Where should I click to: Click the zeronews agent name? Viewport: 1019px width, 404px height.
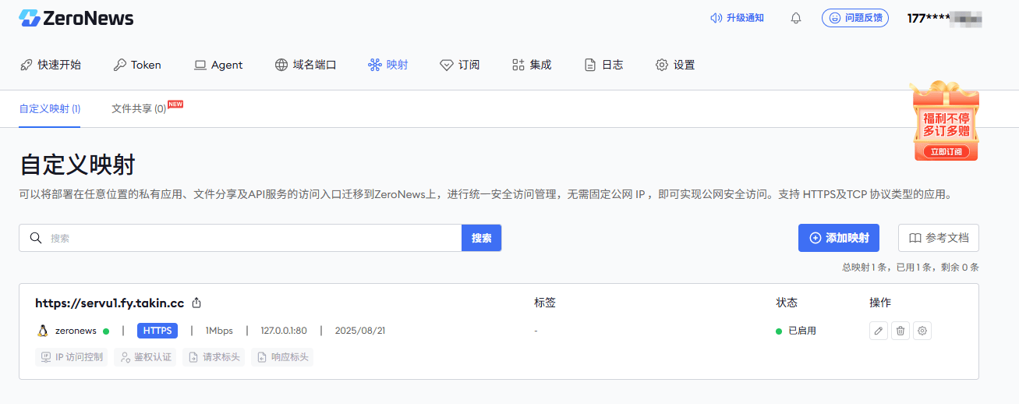[76, 331]
